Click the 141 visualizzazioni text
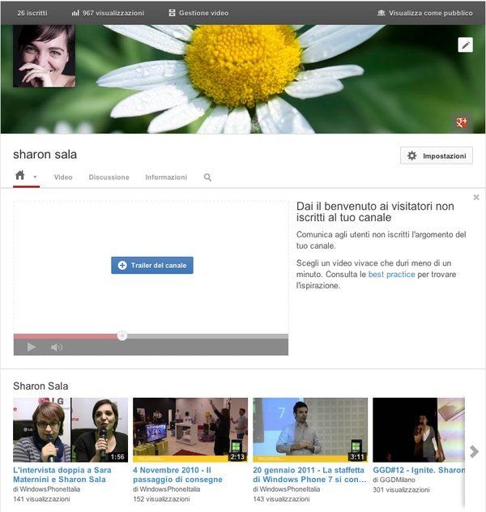Screen dimensions: 486x512 [41, 499]
